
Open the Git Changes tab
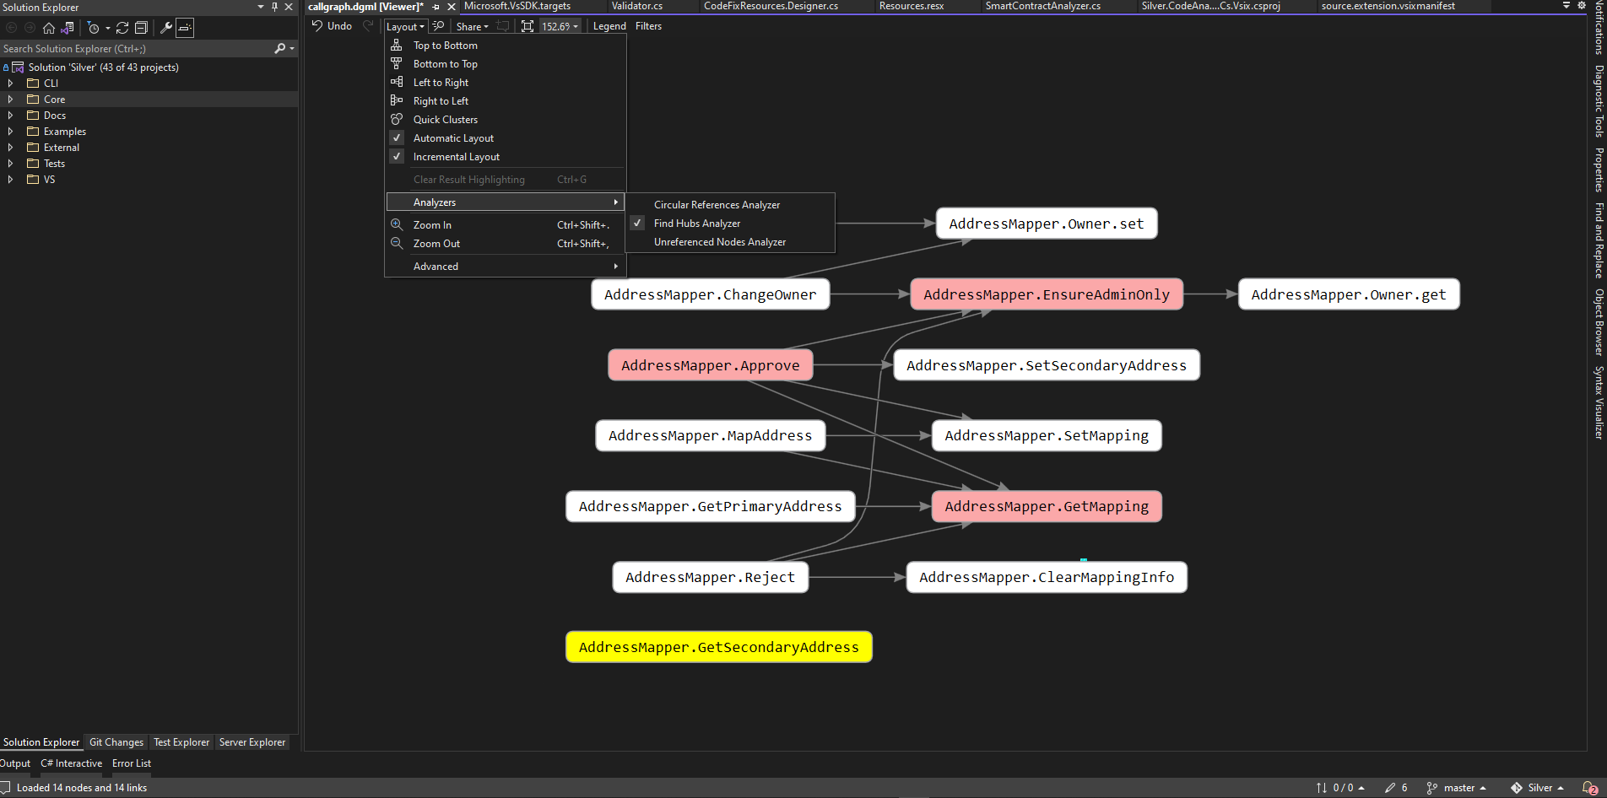click(x=116, y=742)
